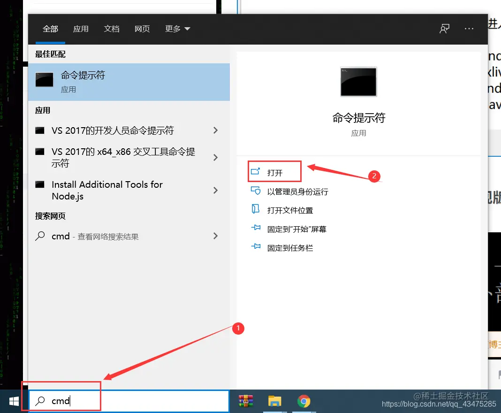Open the three-dots options menu

469,29
